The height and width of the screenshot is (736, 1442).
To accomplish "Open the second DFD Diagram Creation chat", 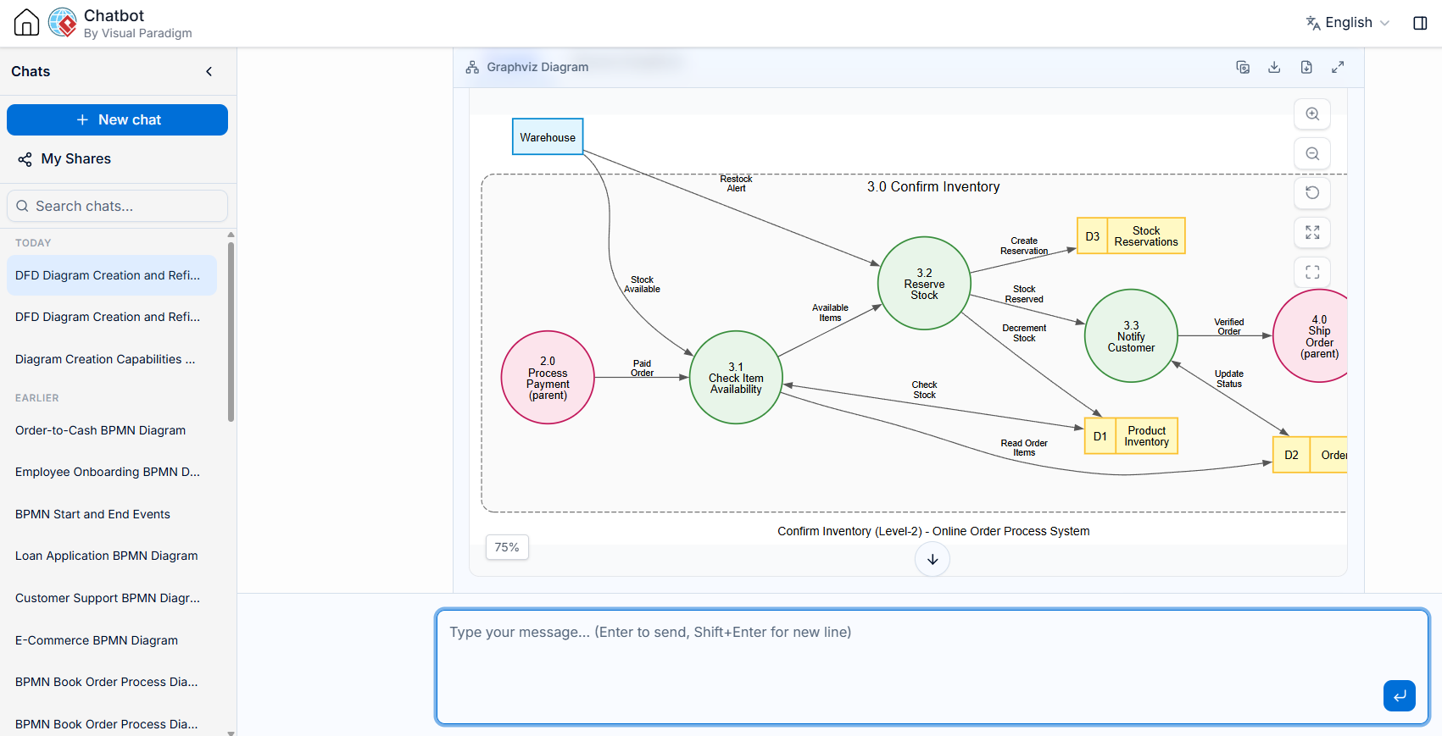I will (112, 317).
